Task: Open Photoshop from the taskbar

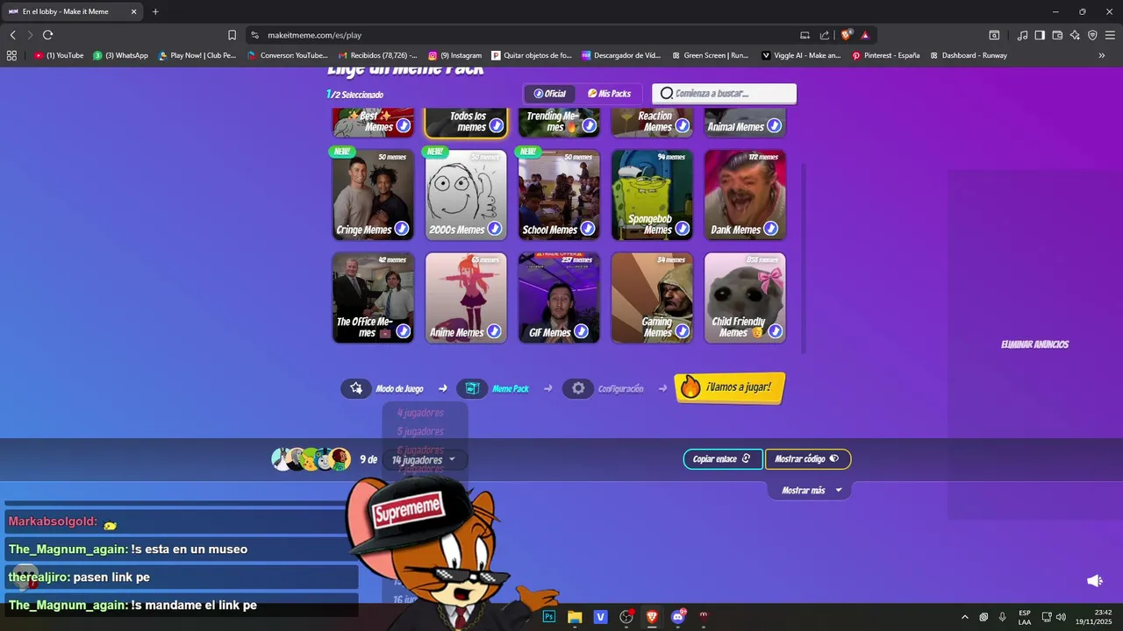Action: coord(549,617)
